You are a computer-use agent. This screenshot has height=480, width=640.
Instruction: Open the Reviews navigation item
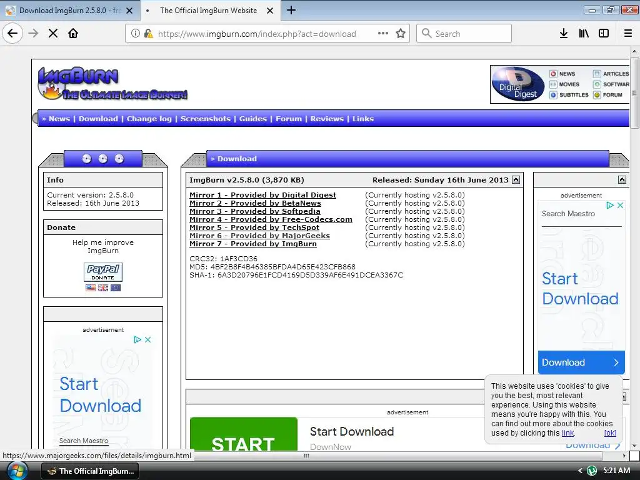(x=327, y=119)
